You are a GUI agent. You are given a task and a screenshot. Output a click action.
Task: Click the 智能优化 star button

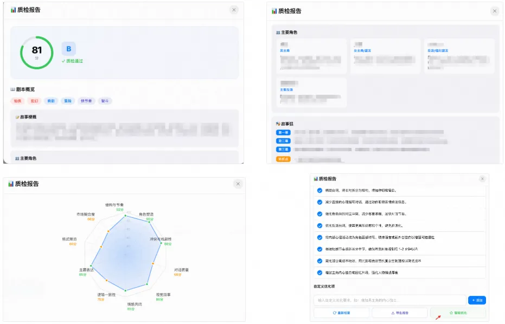(458, 313)
